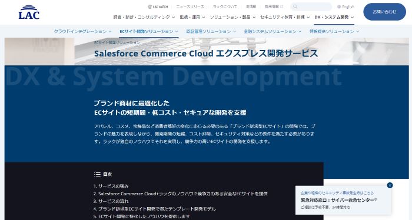This screenshot has width=412, height=220.
Task: Open the クラウドインテグレーション submenu
Action: (83, 31)
